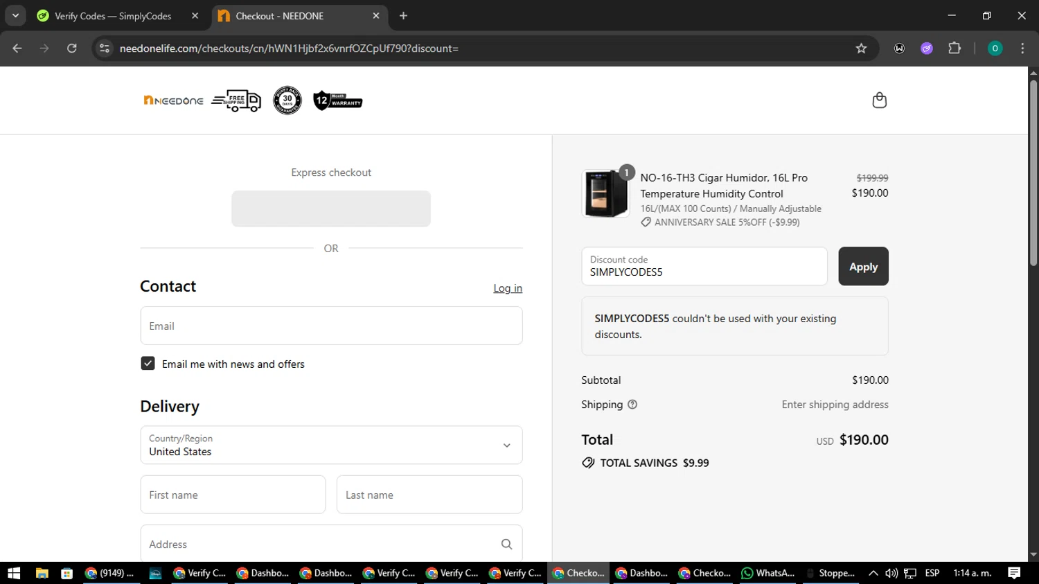Click the 30 days guarantee badge
Viewport: 1039px width, 584px height.
(x=287, y=100)
